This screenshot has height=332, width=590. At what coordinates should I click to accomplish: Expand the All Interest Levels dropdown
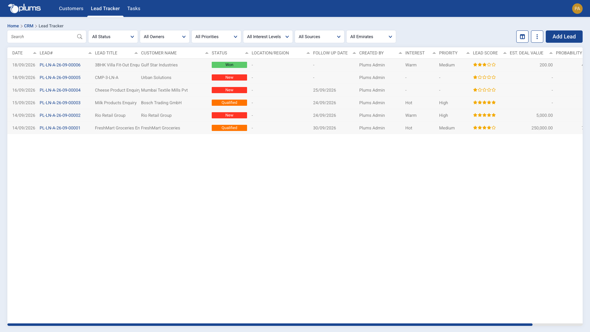click(x=268, y=37)
